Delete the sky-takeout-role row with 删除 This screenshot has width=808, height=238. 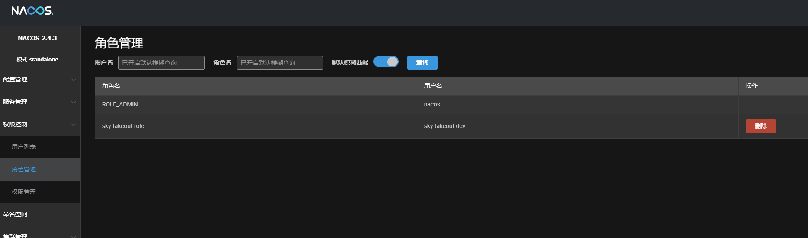tap(760, 126)
